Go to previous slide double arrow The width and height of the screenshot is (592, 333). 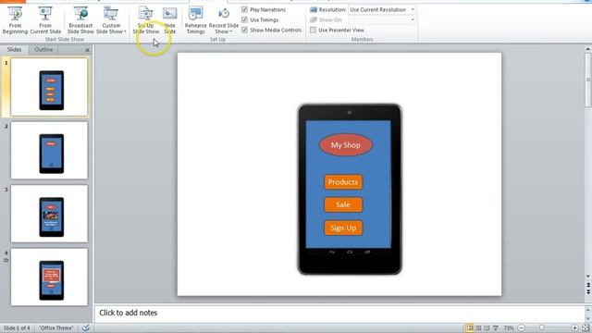pos(588,285)
